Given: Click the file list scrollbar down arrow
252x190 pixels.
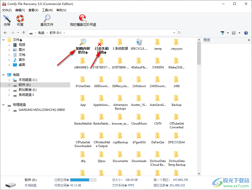Looking at the screenshot, I should pyautogui.click(x=199, y=174).
